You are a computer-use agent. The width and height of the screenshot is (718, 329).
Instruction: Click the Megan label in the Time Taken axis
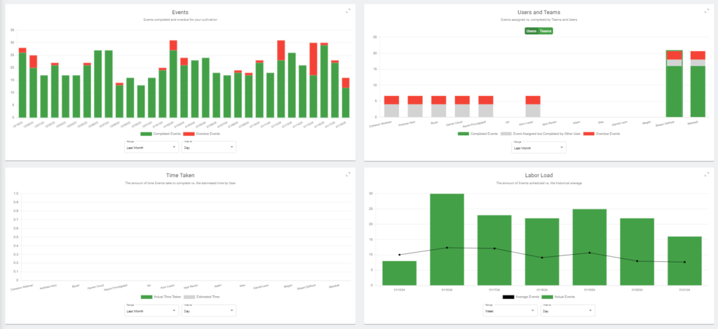(288, 286)
